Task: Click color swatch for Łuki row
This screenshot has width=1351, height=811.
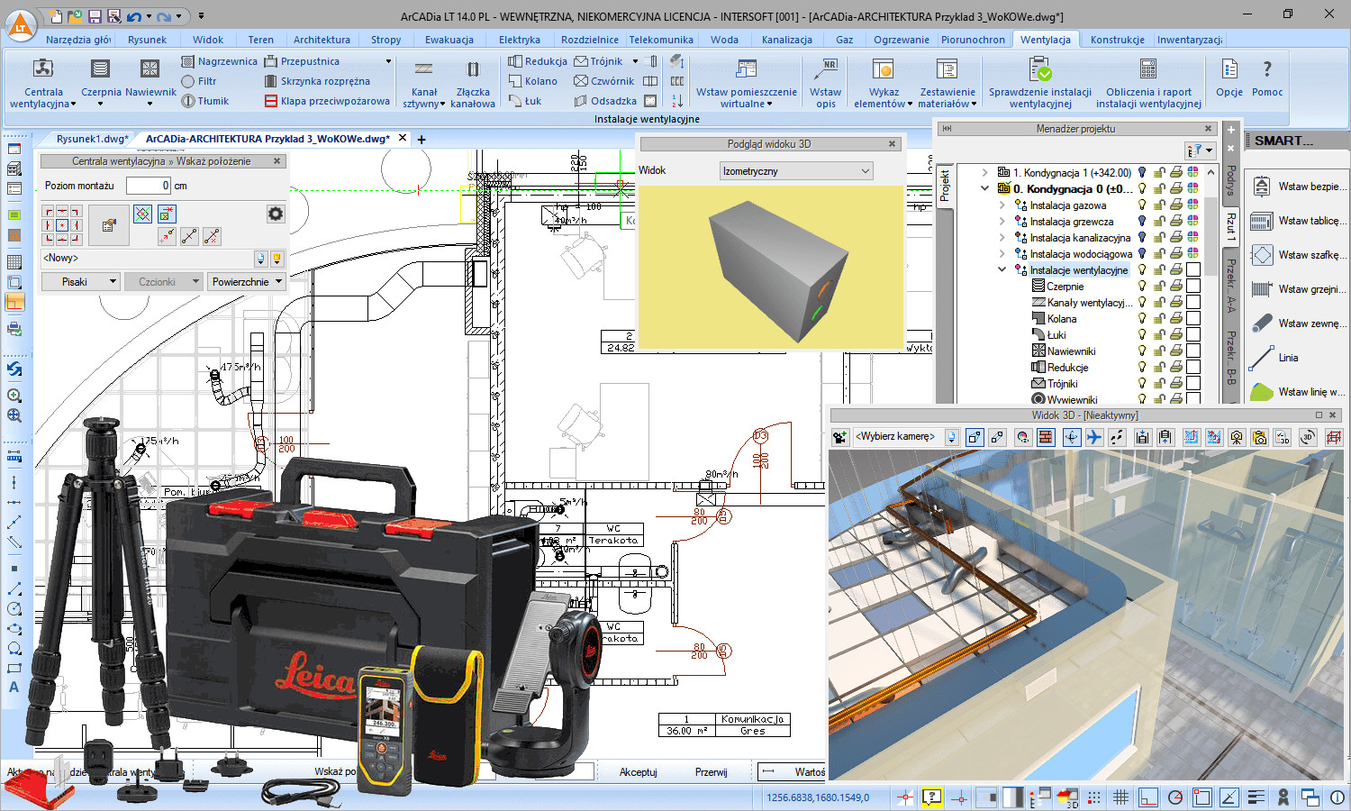Action: coord(1193,335)
